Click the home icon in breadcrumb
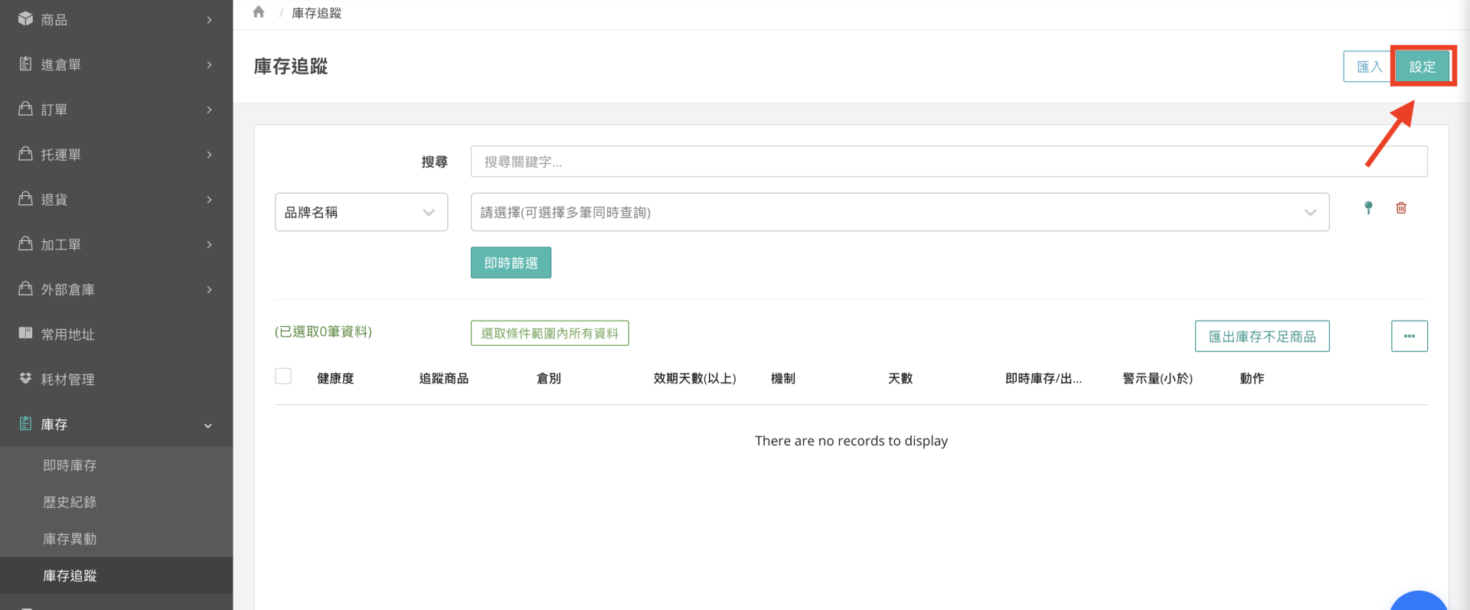 [259, 12]
